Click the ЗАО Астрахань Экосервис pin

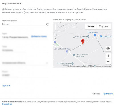[x=74, y=55]
